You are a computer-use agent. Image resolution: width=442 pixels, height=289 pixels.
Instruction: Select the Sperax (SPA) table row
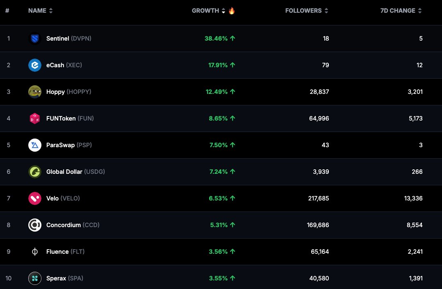coord(221,278)
